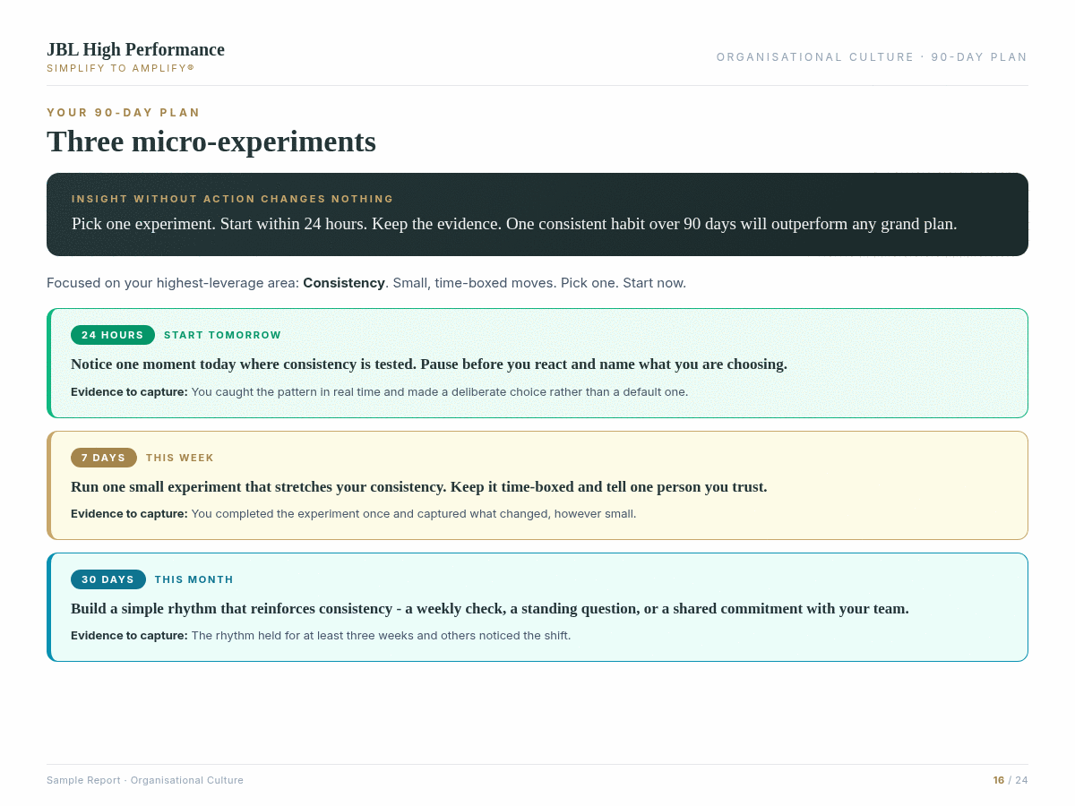The image size is (1075, 806).
Task: Click the SIMPLIFY TO AMPLIFY tagline
Action: [120, 68]
